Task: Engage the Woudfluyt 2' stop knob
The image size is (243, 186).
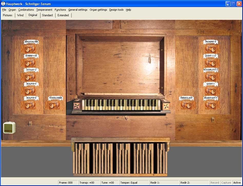Action: [x=211, y=77]
